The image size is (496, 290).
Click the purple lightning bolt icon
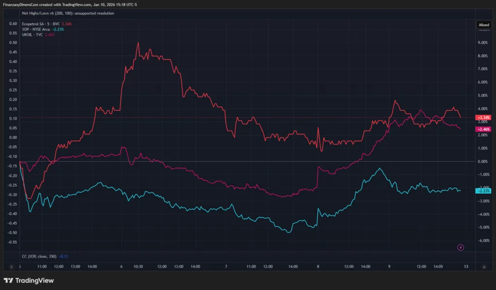tap(461, 247)
